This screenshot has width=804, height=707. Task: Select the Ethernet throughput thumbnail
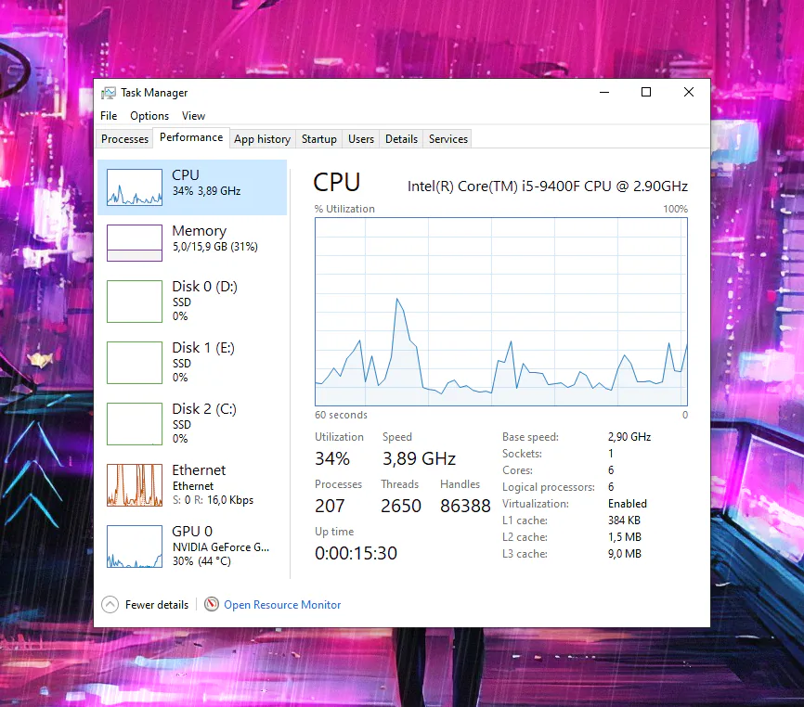click(135, 485)
